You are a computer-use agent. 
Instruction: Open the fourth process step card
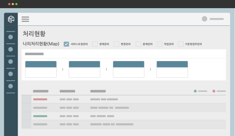tap(172, 69)
